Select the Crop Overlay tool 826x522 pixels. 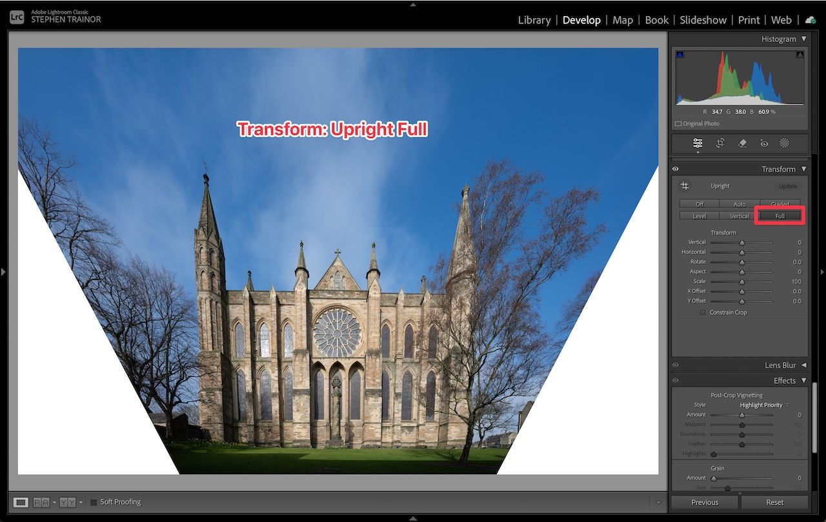(x=720, y=143)
